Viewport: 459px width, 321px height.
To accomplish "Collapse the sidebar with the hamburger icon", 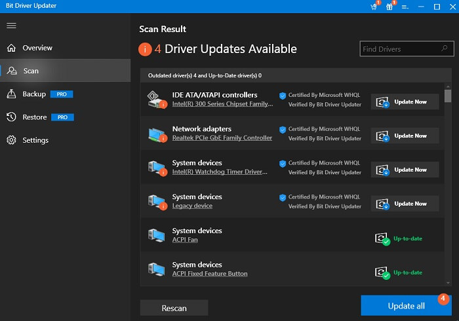I will [11, 26].
